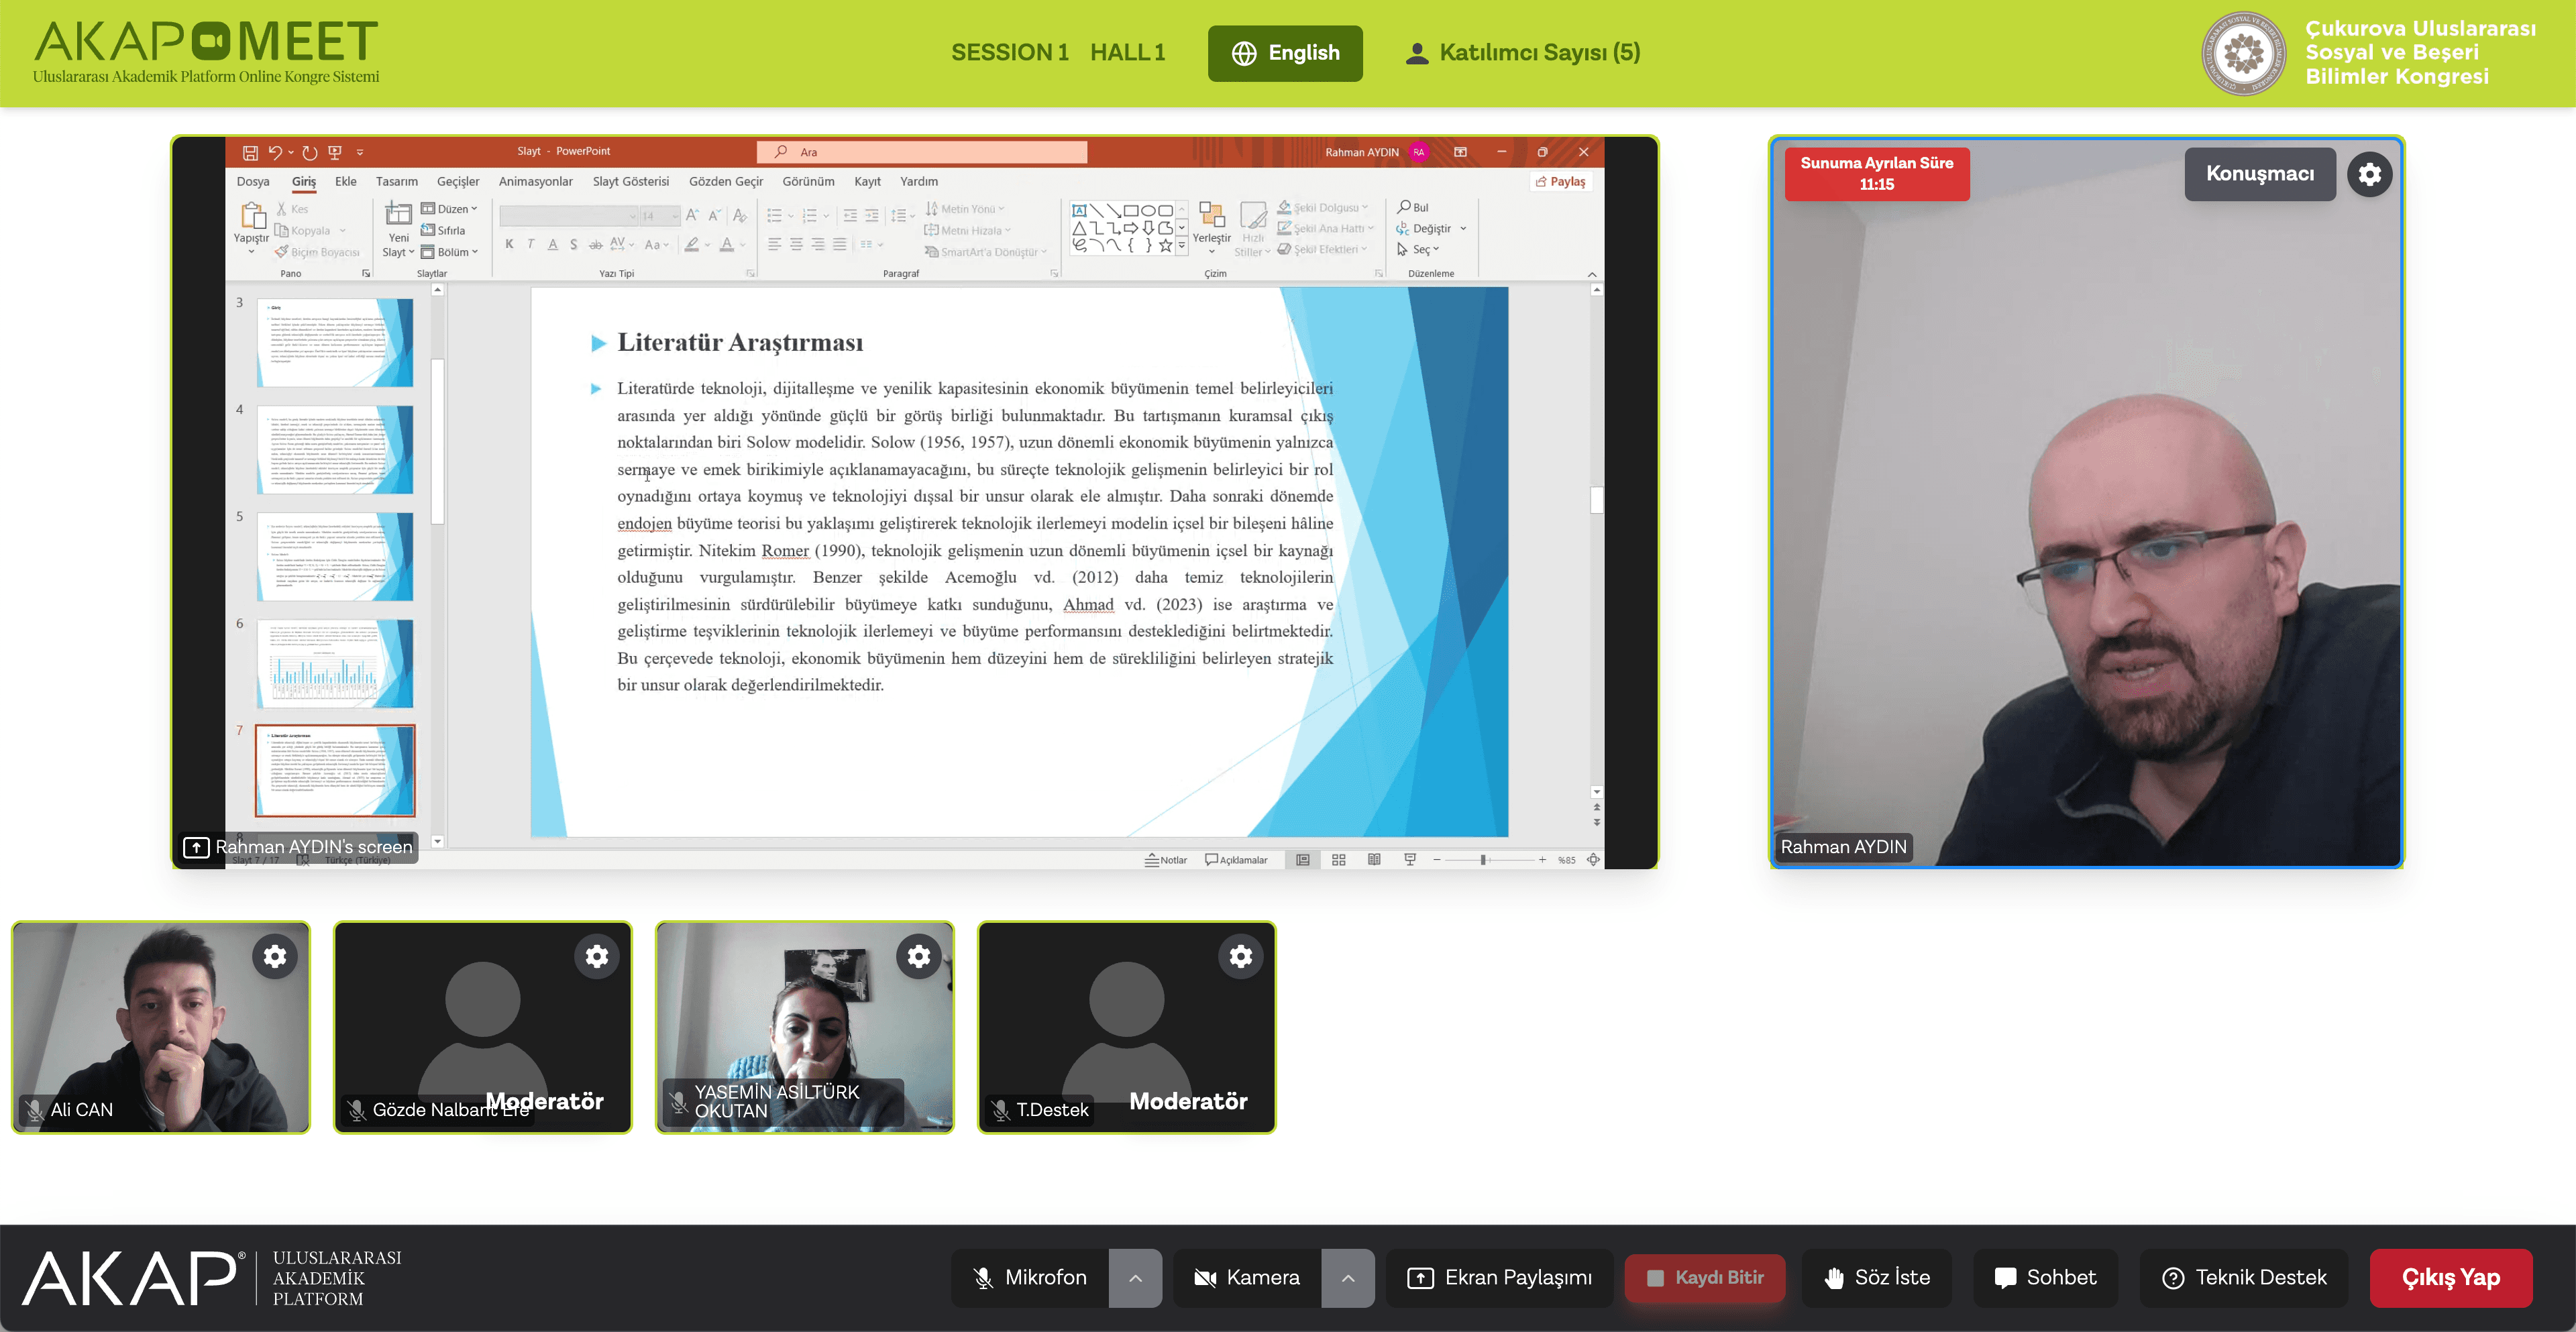Click Sıfırla to reset the slide
This screenshot has height=1332, width=2576.
tap(443, 230)
